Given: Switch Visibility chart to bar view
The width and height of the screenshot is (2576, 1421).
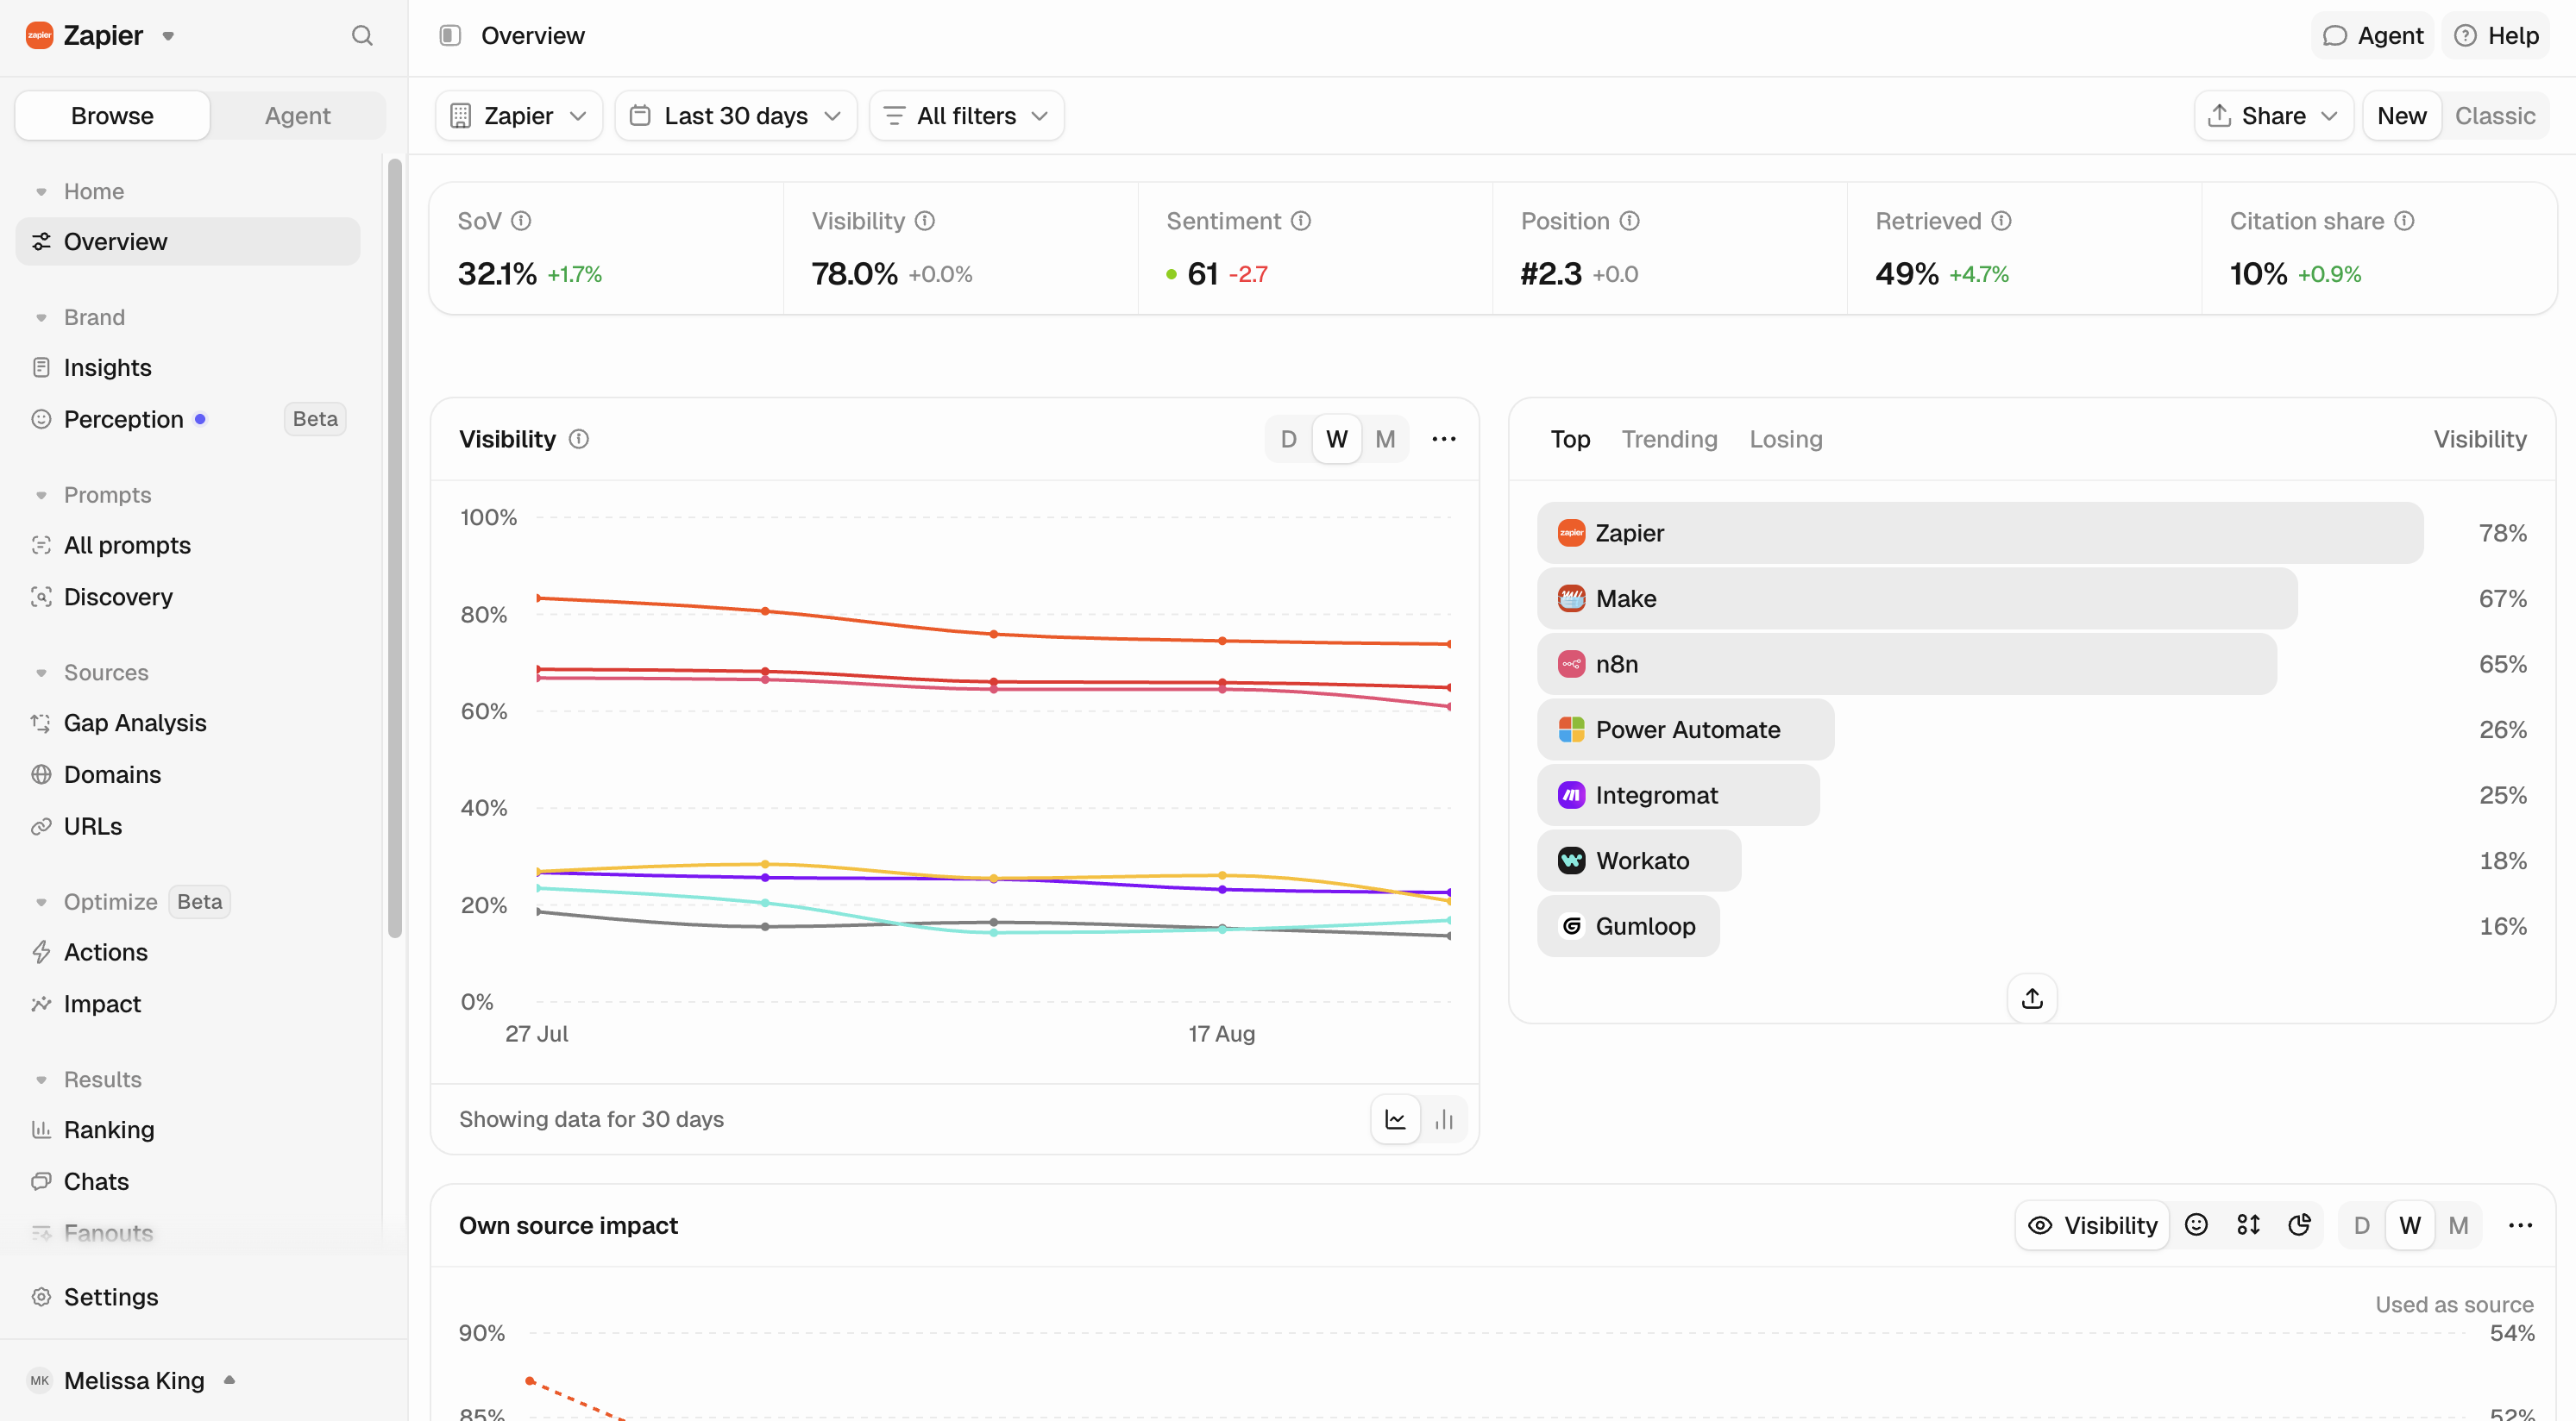Looking at the screenshot, I should (x=1443, y=1119).
